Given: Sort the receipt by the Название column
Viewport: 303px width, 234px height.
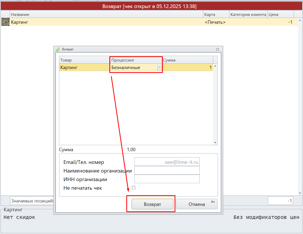Looking at the screenshot, I should click(106, 15).
